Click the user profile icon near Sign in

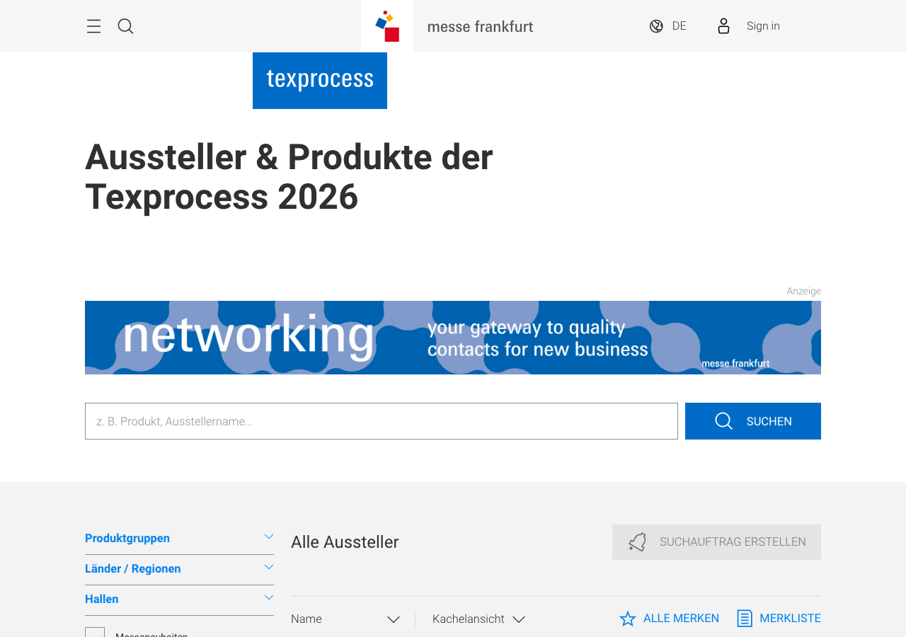(723, 25)
